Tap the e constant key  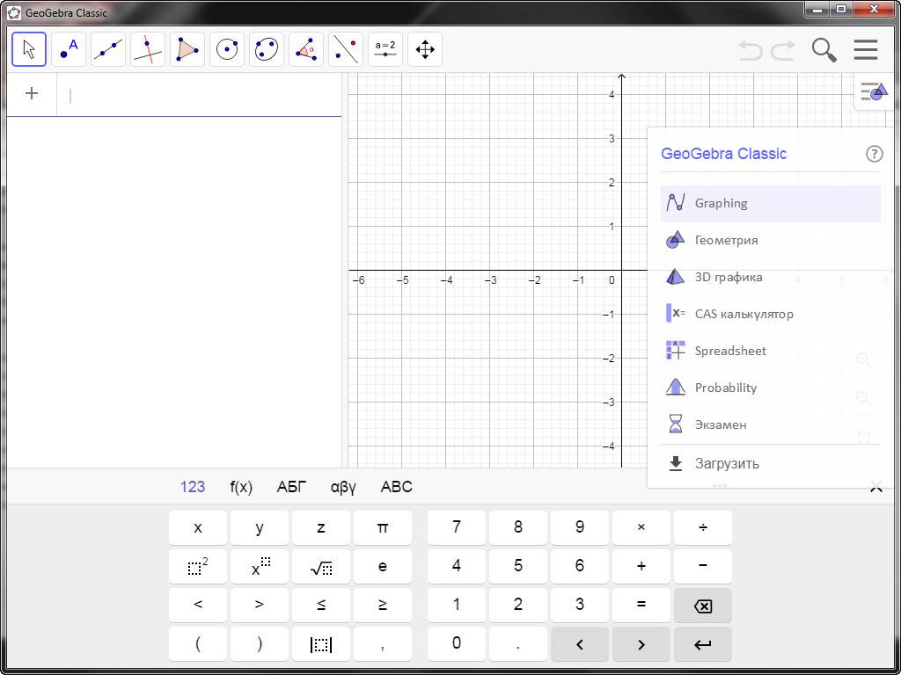pos(383,567)
